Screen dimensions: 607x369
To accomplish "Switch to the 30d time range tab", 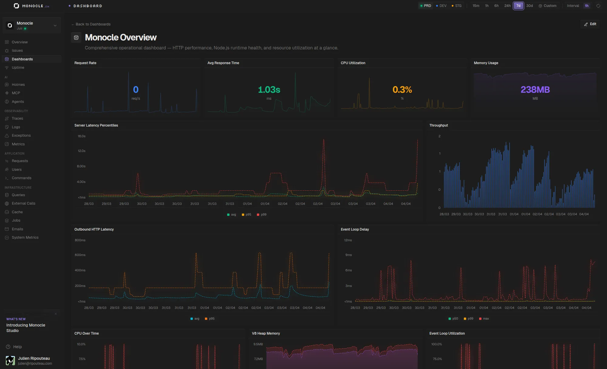I will point(529,5).
